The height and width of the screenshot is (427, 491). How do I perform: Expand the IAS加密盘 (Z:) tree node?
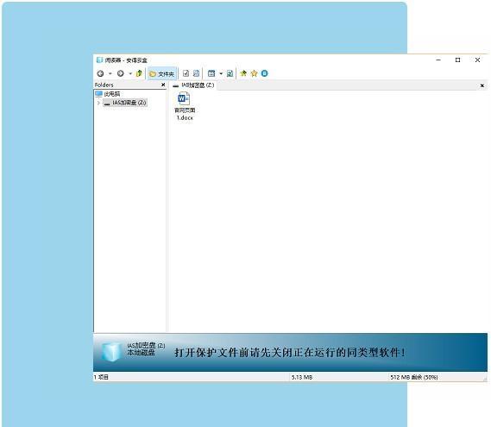(x=98, y=103)
